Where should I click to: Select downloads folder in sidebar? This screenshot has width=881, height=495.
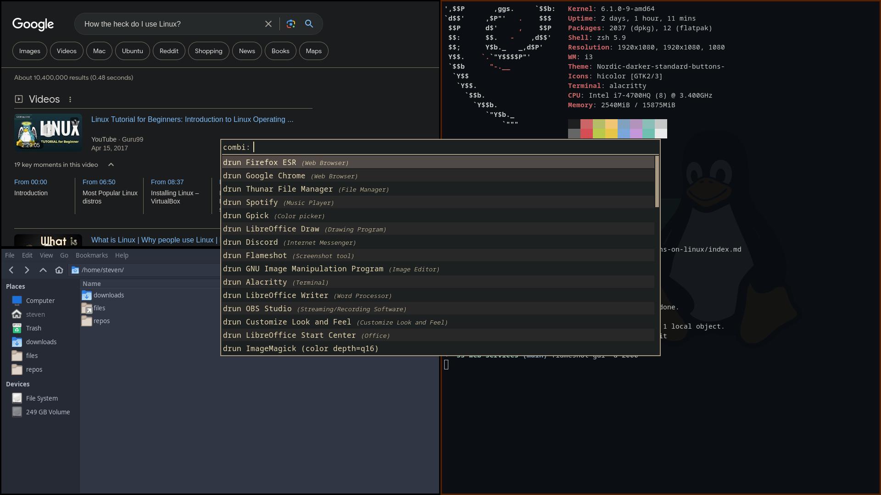[40, 341]
